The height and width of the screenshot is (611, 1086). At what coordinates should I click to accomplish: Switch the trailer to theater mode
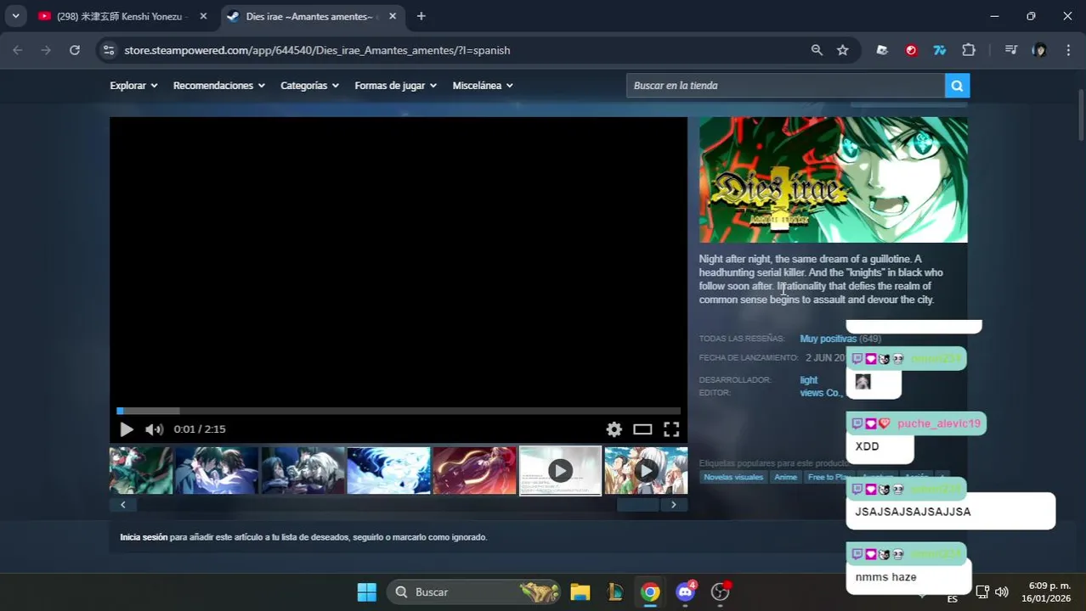[x=642, y=429]
